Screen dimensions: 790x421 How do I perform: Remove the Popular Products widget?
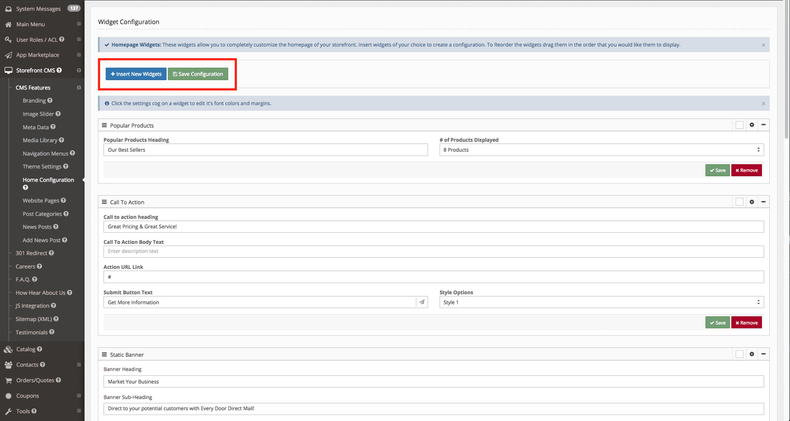coord(746,170)
